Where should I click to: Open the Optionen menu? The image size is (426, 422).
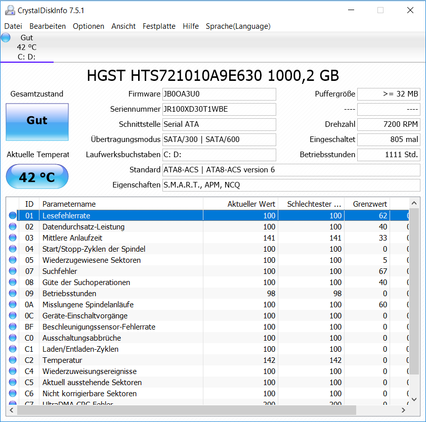point(89,26)
